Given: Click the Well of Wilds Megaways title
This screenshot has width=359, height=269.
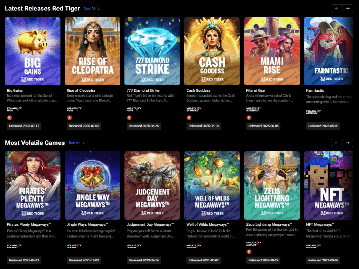Looking at the screenshot, I should (x=208, y=225).
